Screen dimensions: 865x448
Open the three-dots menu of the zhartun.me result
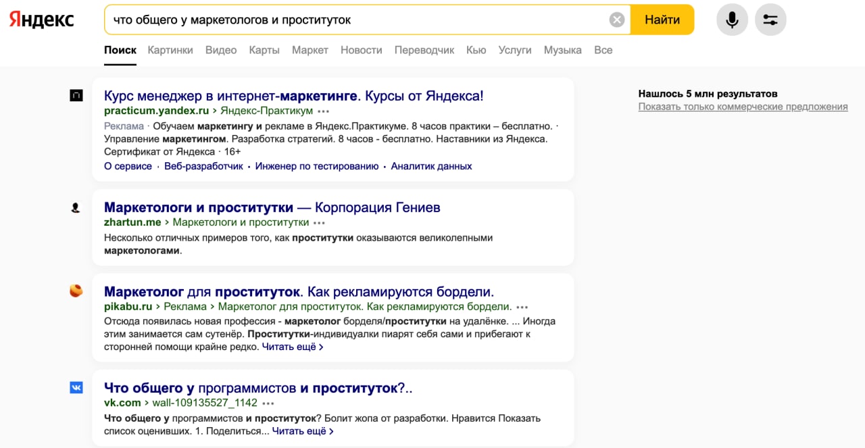pos(319,222)
